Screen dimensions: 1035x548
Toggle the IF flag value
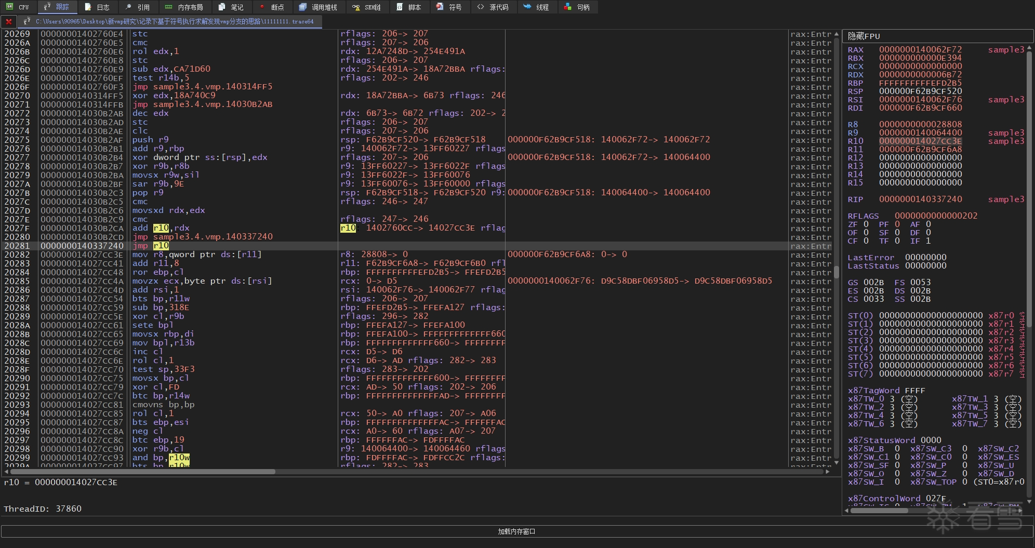point(928,241)
